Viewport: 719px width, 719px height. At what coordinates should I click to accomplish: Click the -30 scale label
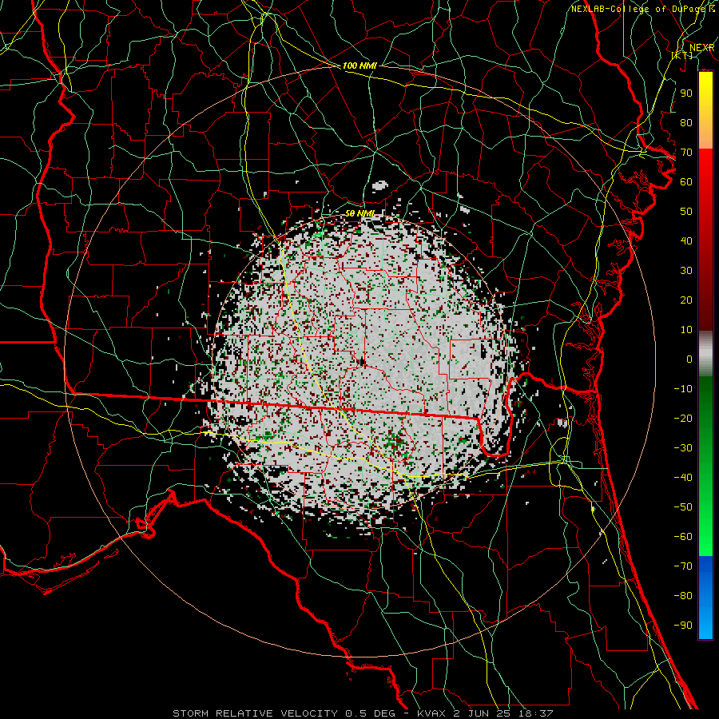click(683, 448)
